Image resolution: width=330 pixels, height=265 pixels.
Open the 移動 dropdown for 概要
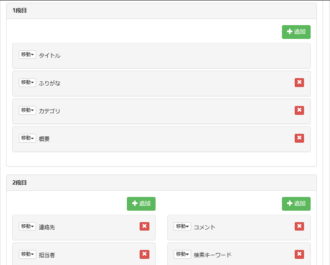coord(27,138)
